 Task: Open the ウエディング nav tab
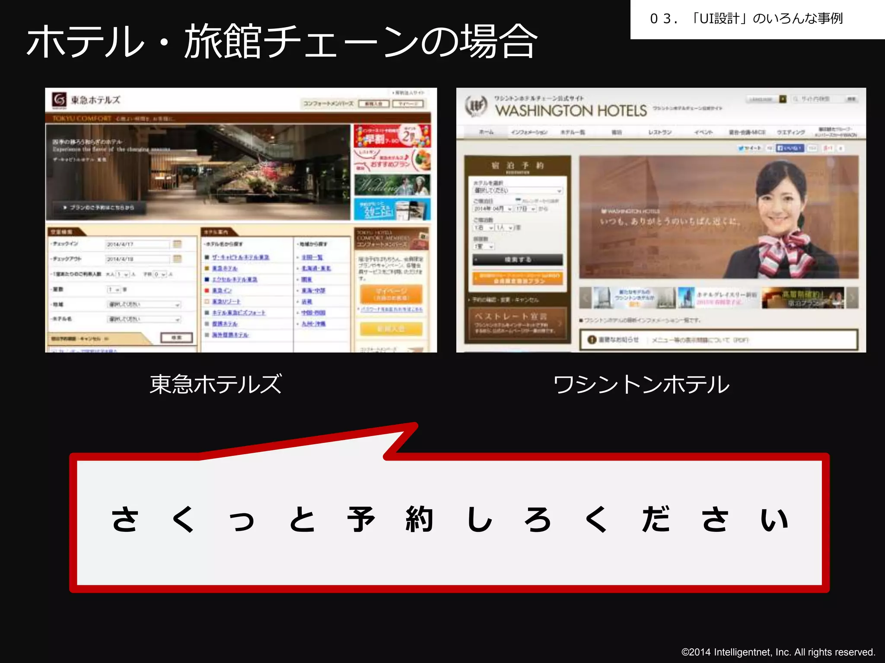tap(791, 132)
